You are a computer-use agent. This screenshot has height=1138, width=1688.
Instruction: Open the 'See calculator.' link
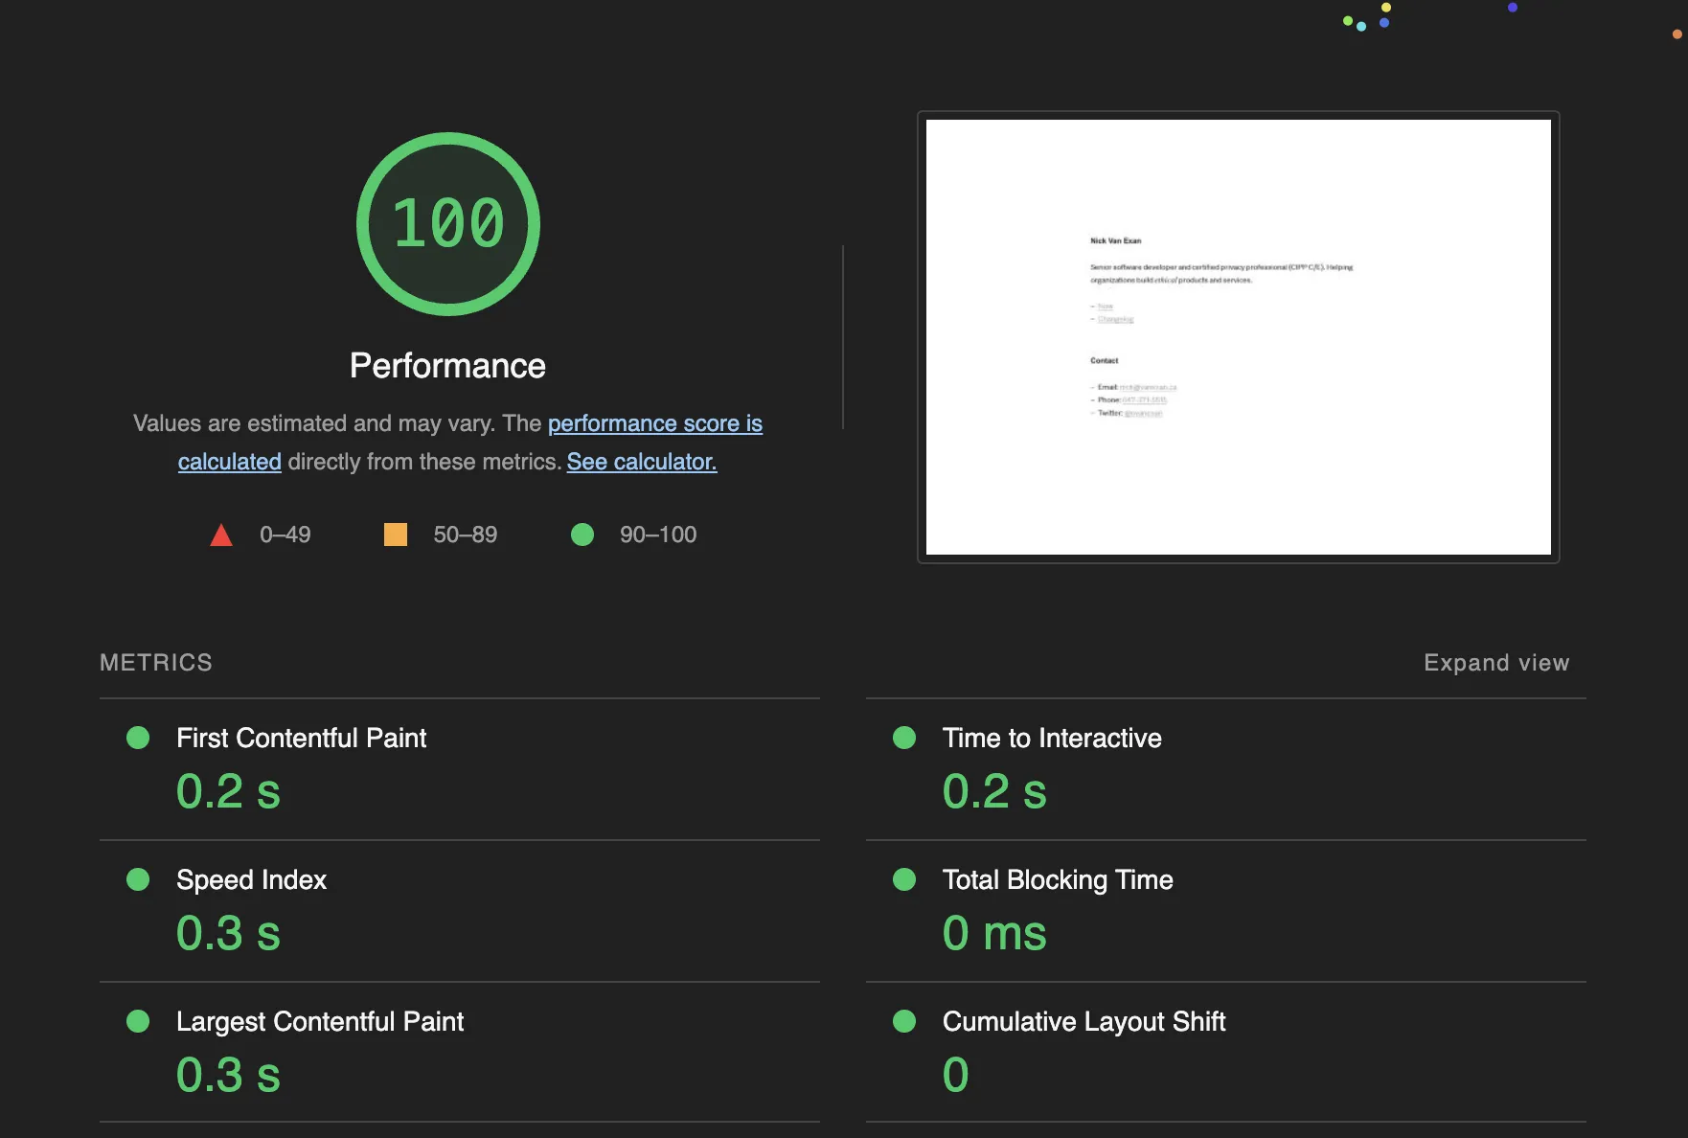(x=642, y=462)
